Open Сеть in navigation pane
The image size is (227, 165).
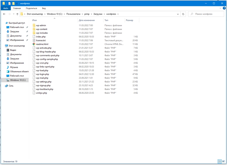coord(11,86)
